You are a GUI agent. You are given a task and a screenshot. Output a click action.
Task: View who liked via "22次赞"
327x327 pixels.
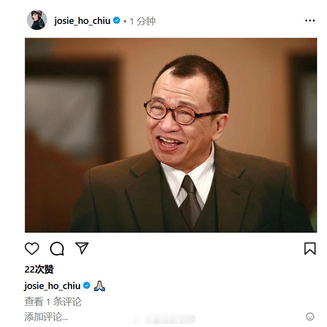[x=39, y=269]
